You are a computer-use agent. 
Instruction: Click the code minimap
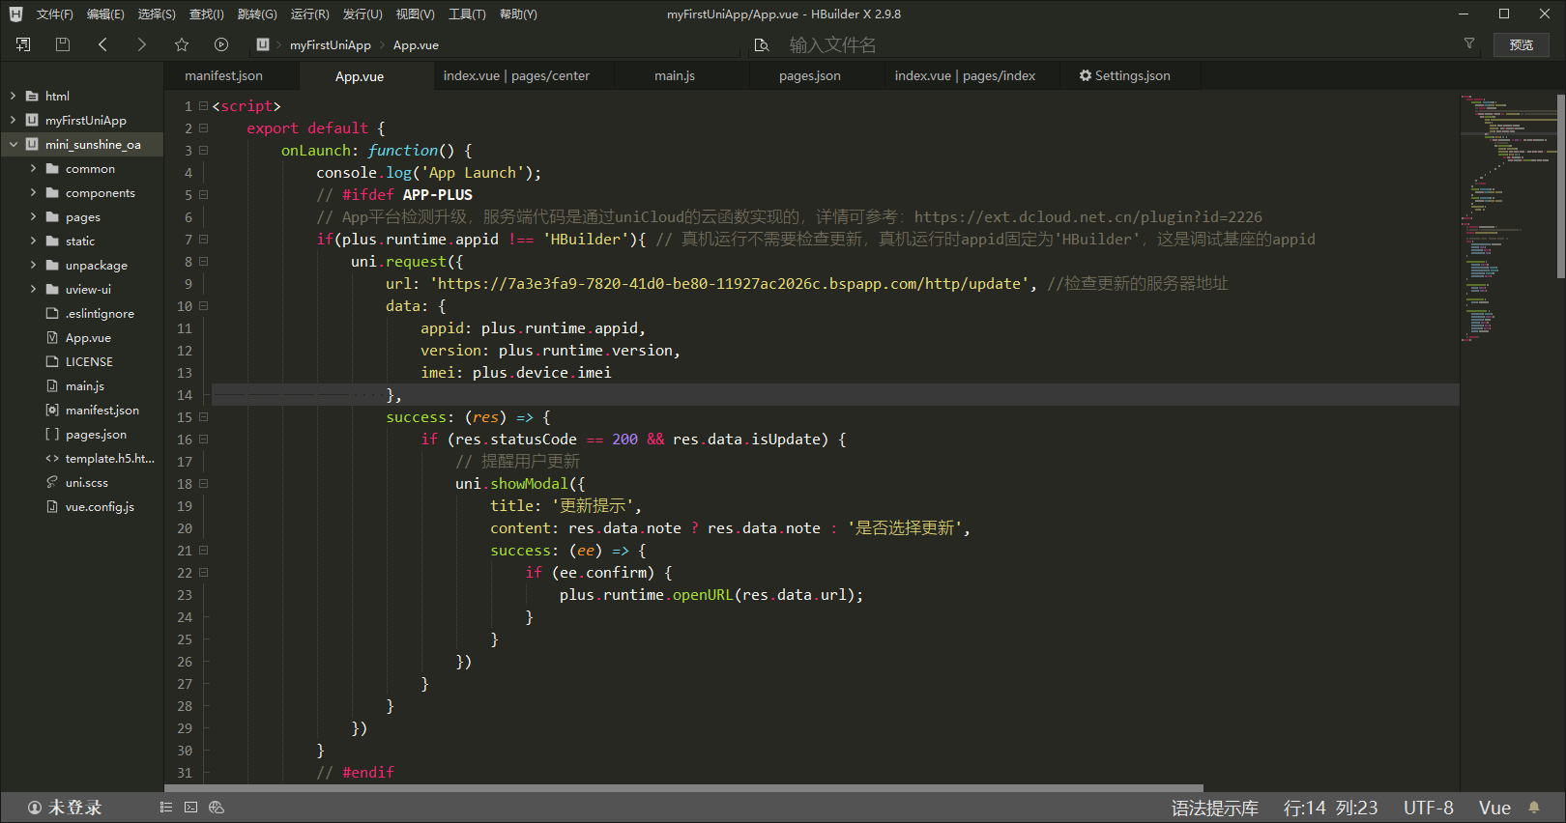[1508, 217]
